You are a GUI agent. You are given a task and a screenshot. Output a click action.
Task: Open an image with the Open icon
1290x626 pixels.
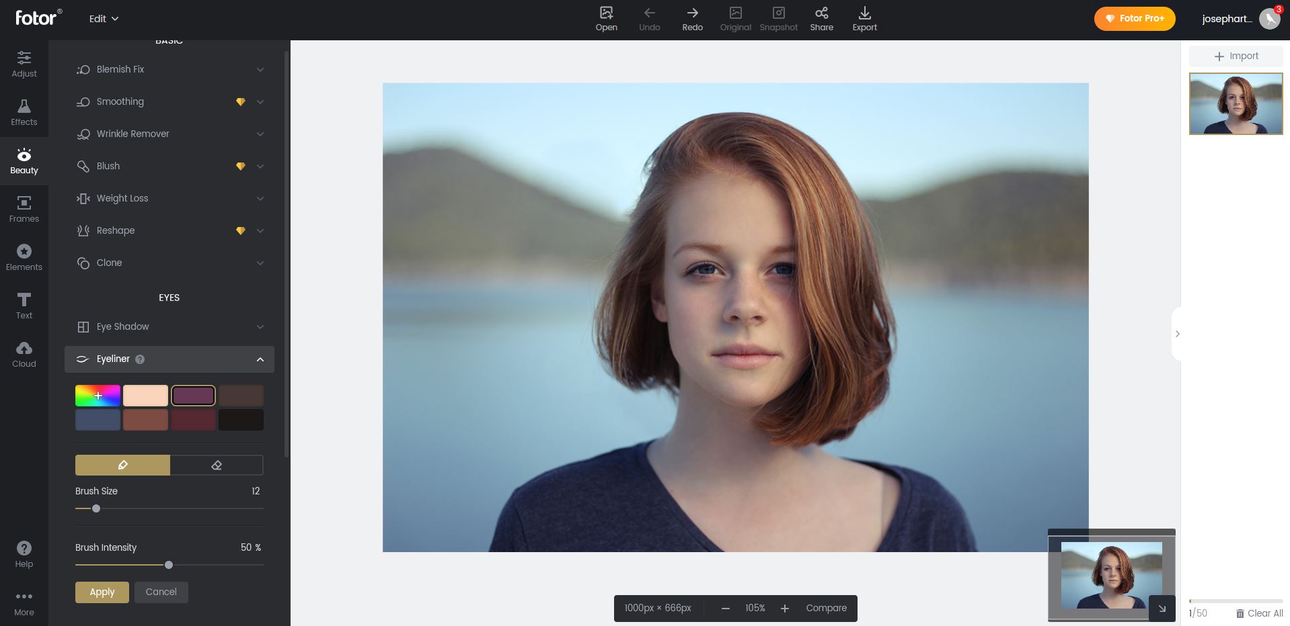(606, 19)
